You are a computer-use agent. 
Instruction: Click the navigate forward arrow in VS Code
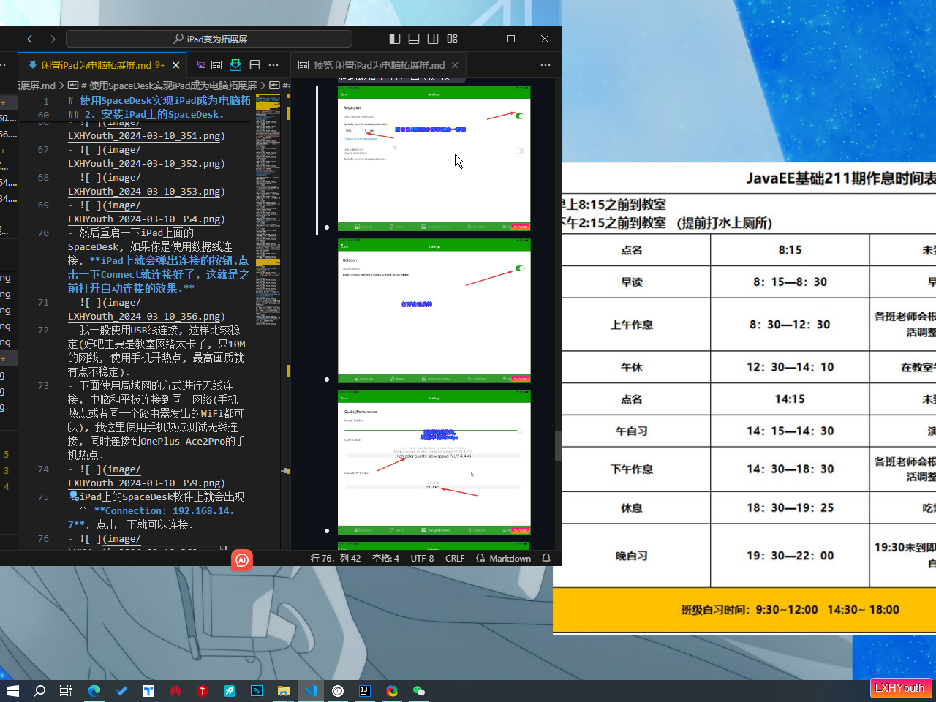coord(50,39)
